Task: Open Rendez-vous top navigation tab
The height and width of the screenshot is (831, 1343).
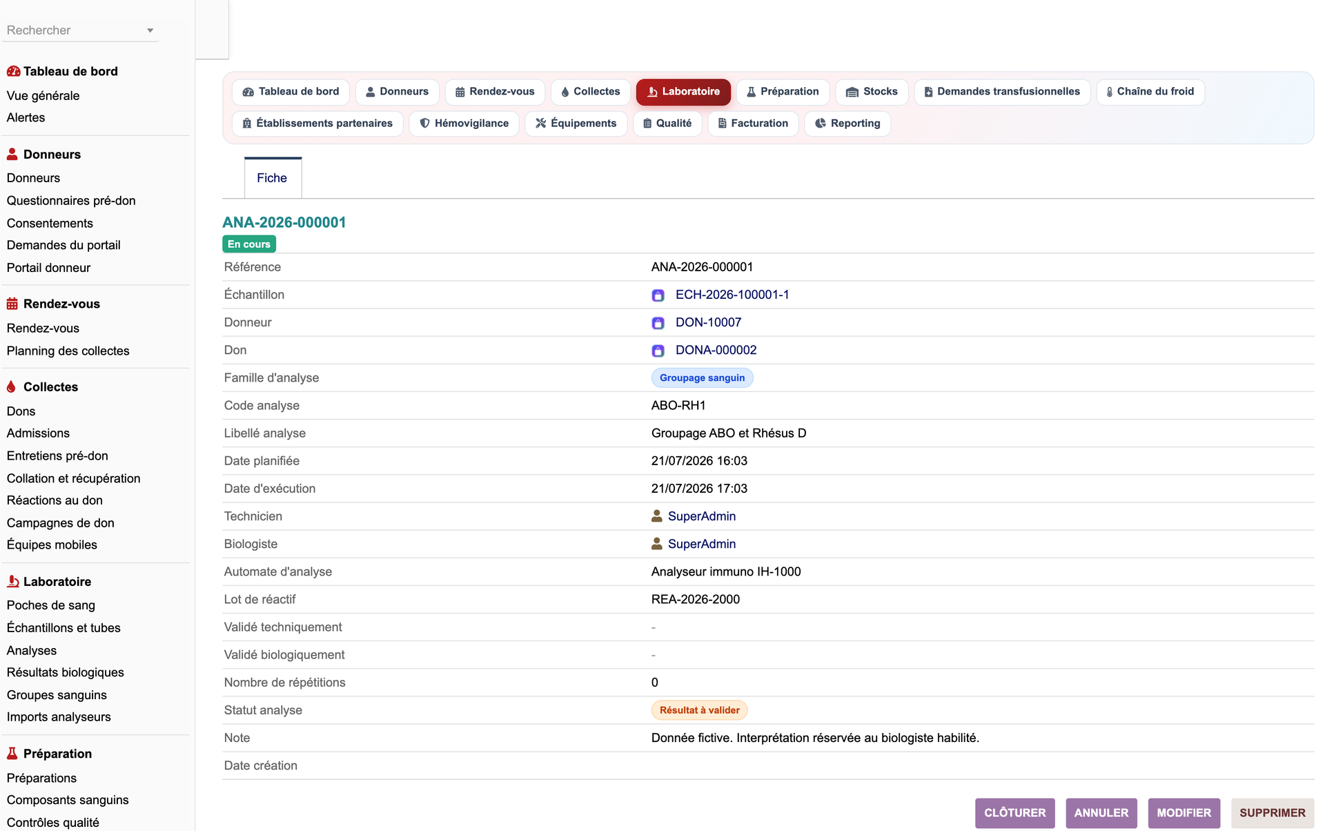Action: click(495, 92)
